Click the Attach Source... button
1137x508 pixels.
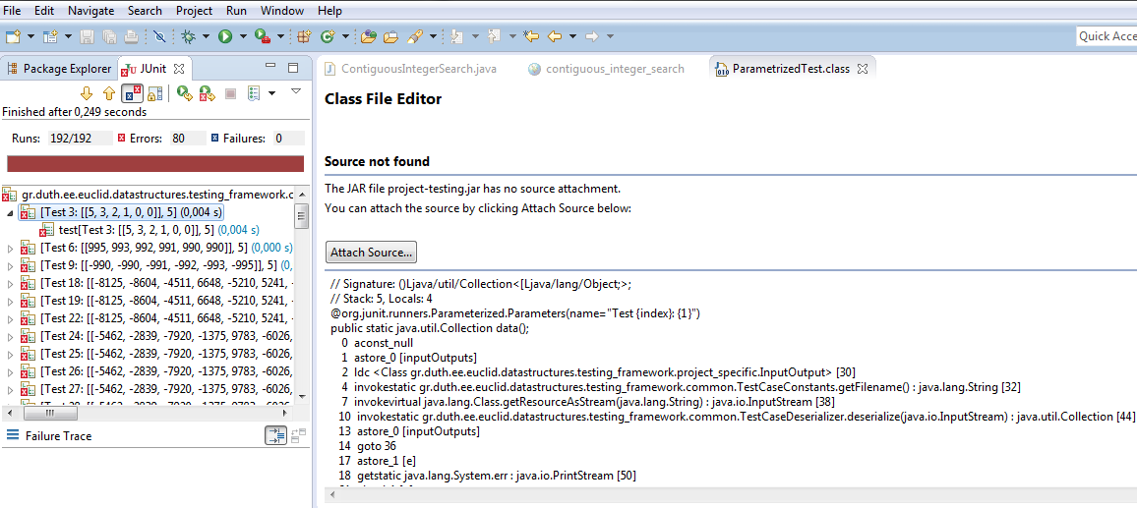pos(371,253)
